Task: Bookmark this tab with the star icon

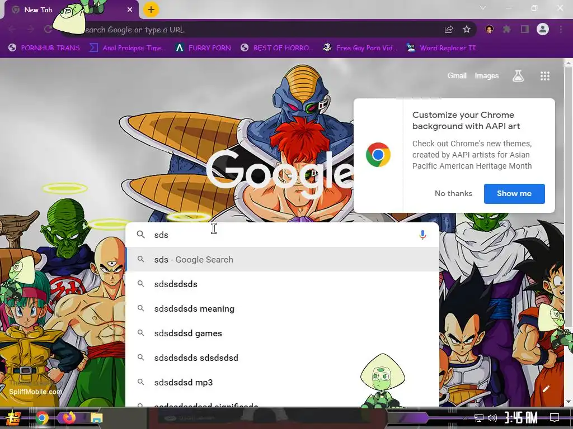Action: [x=467, y=30]
